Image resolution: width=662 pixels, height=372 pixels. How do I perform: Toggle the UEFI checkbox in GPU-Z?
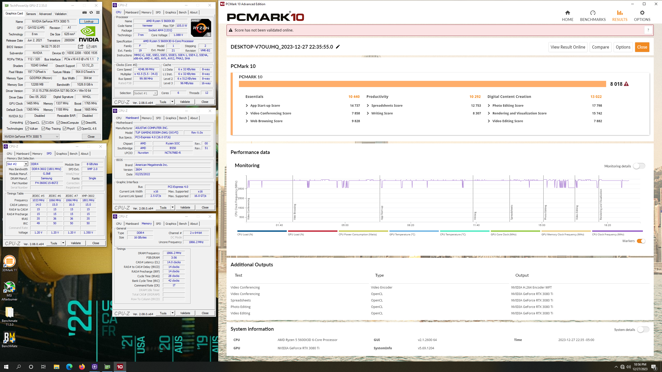[x=88, y=47]
